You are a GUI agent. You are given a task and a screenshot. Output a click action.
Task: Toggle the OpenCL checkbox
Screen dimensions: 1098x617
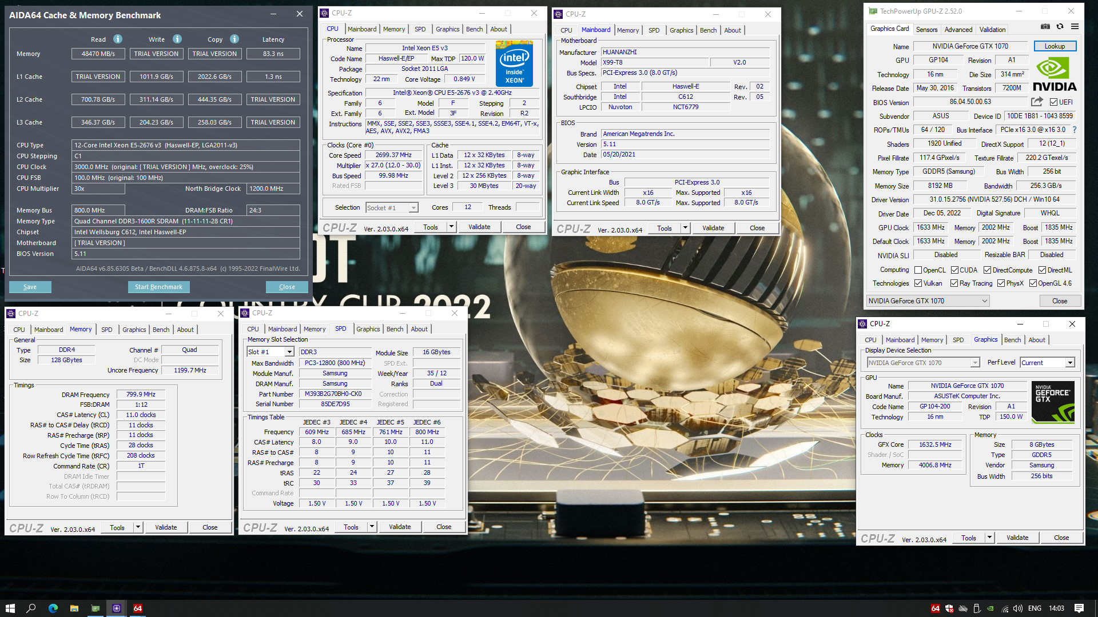point(918,270)
